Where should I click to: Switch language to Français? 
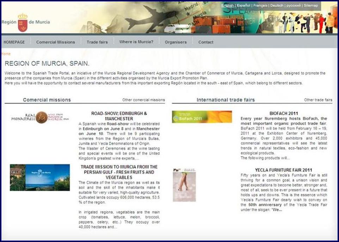pos(260,6)
